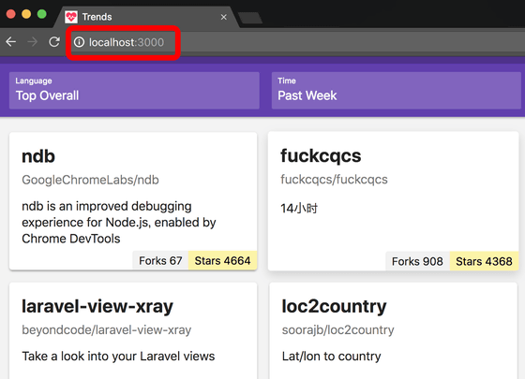Click GoogleChromeLabs/ndb repository path
525x379 pixels.
pyautogui.click(x=90, y=180)
